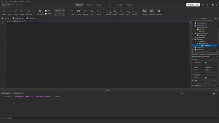Open the notifications bell
Screen dimensions: 219x123
pyautogui.click(x=213, y=5)
